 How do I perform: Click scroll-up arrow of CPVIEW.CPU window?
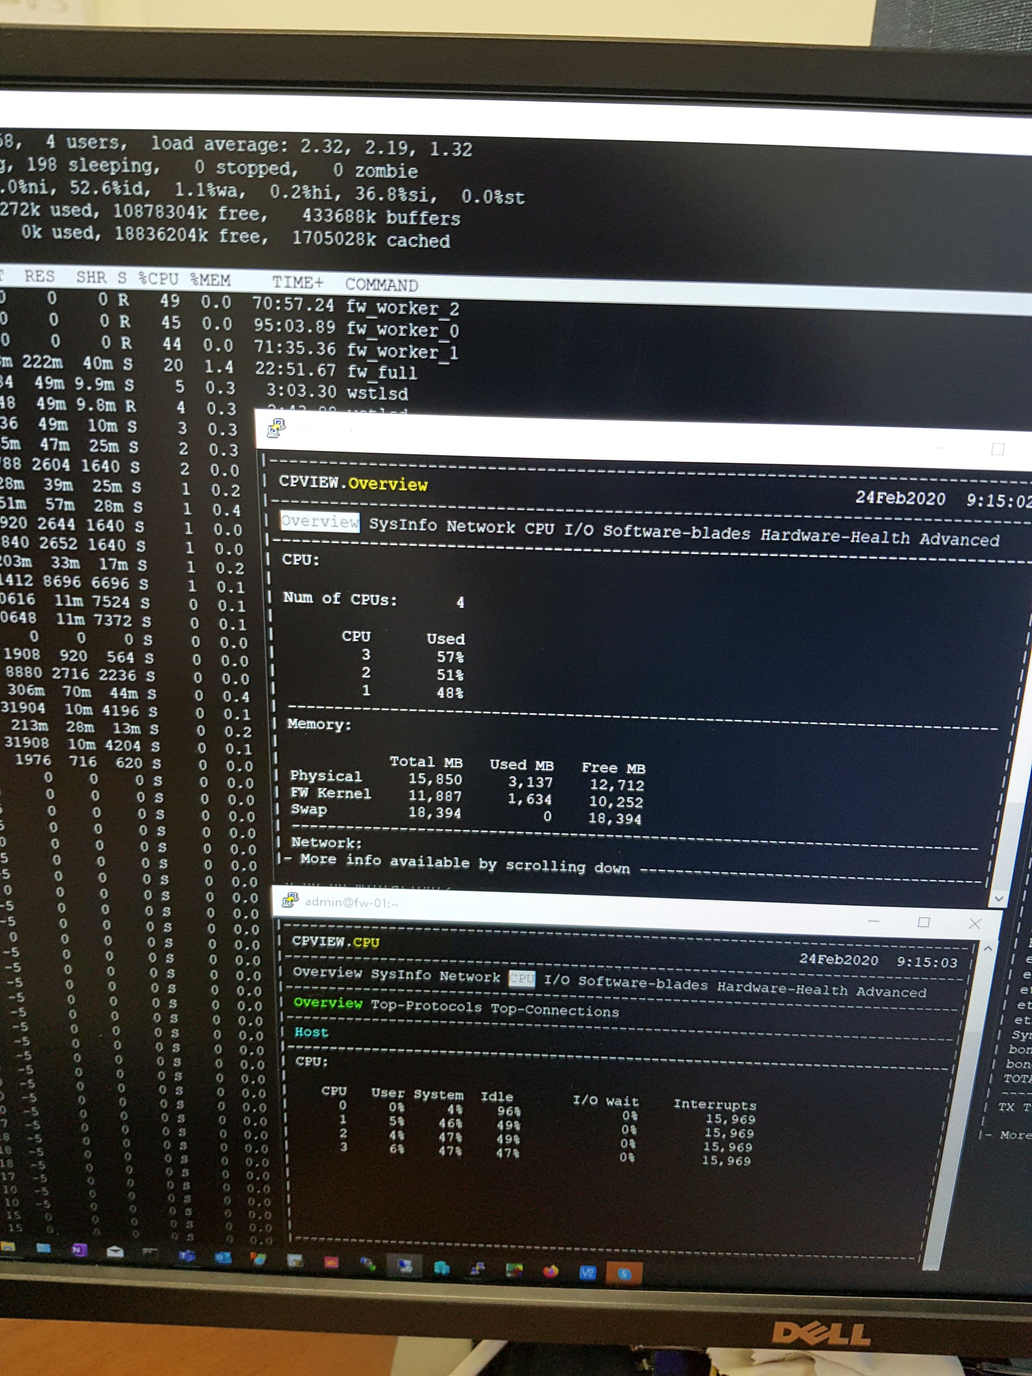coord(987,949)
